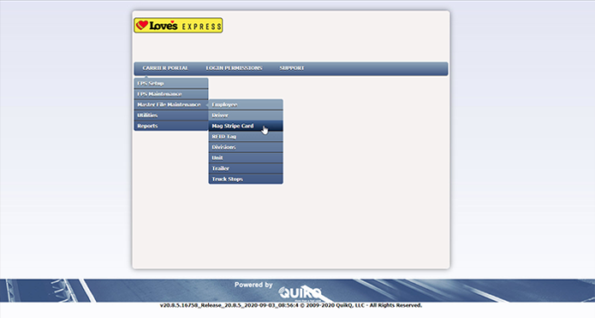Open Divisions from the submenu
The width and height of the screenshot is (595, 318).
pyautogui.click(x=246, y=147)
